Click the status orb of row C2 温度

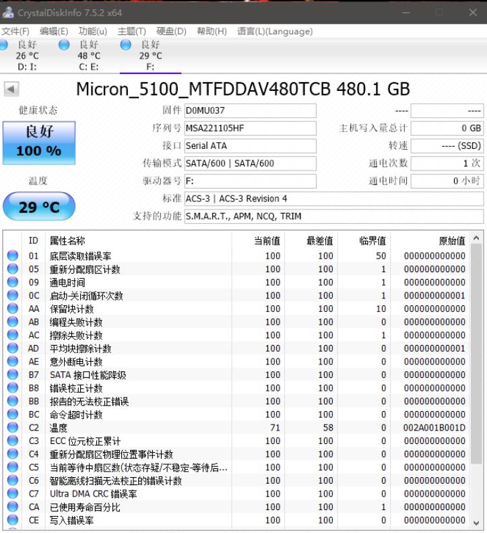click(13, 428)
